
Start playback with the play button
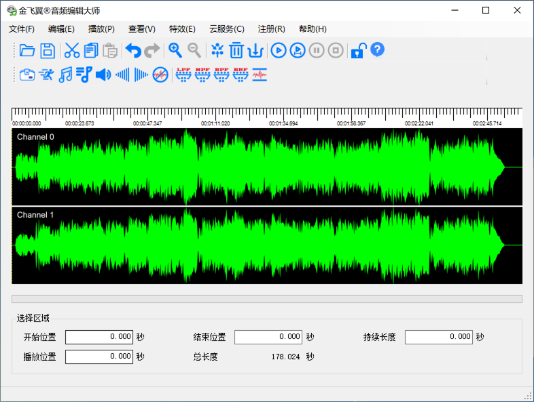tap(279, 50)
